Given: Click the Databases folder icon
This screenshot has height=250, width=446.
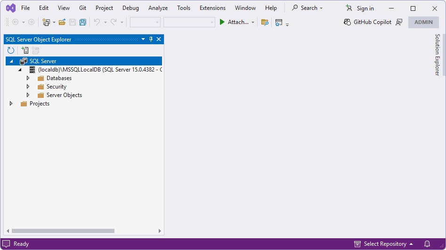Looking at the screenshot, I should [41, 78].
